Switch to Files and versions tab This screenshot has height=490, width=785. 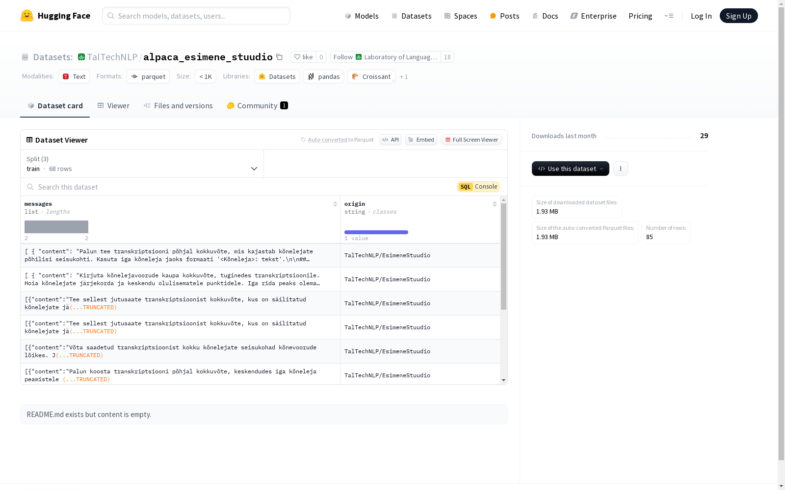(178, 105)
